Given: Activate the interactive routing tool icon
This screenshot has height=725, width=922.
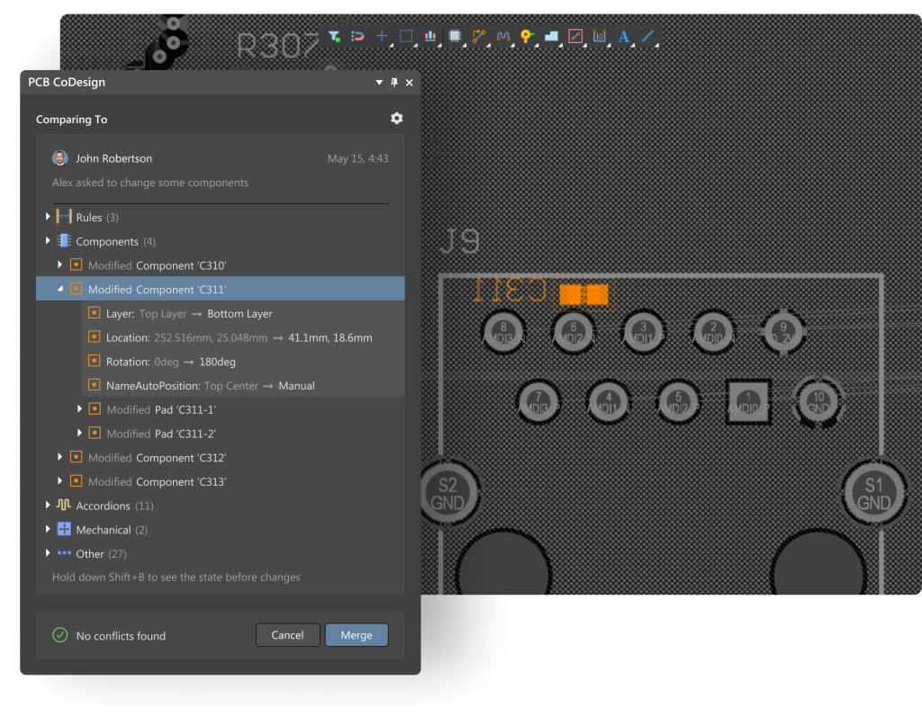Looking at the screenshot, I should click(478, 37).
